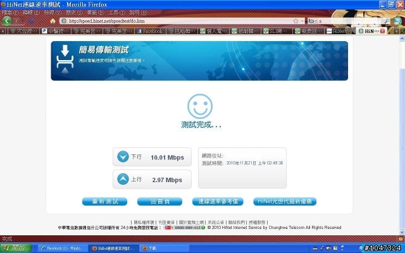The image size is (405, 253).
Task: Switch to the 蘇表回 tab
Action: click(x=308, y=31)
